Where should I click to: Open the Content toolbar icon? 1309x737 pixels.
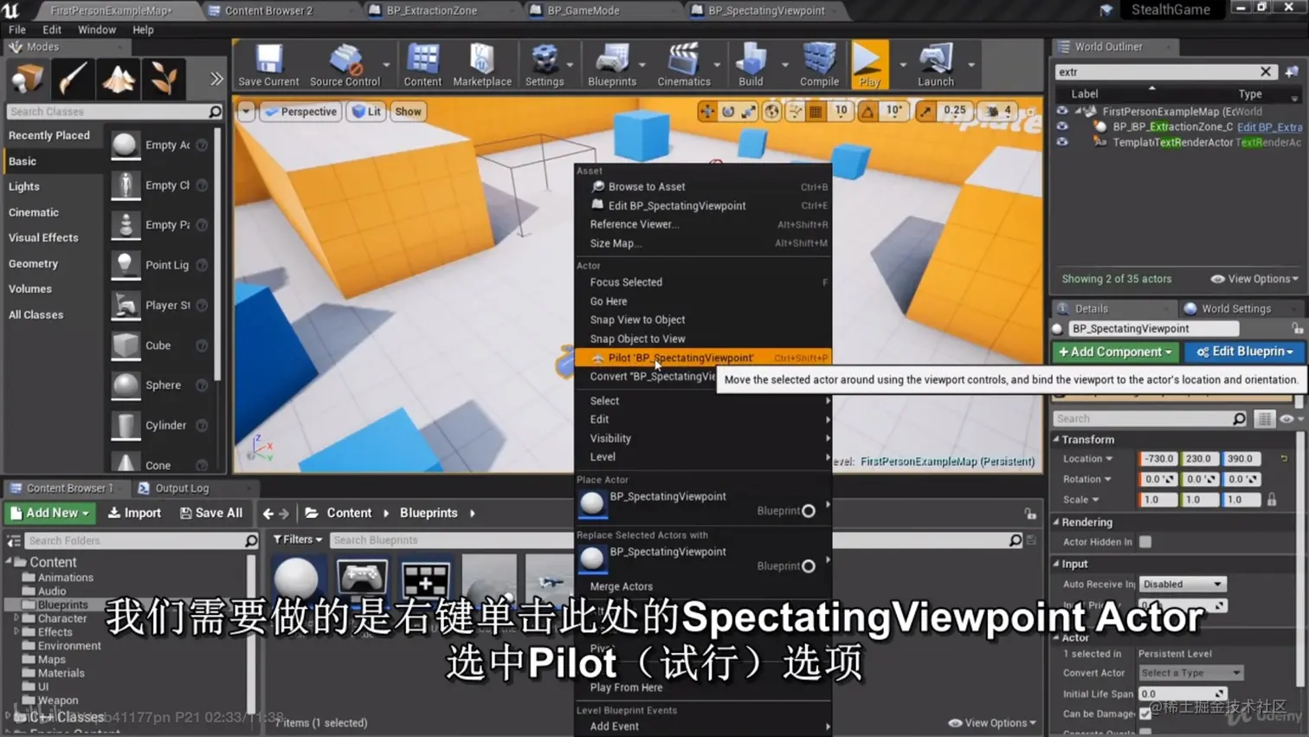pyautogui.click(x=422, y=65)
